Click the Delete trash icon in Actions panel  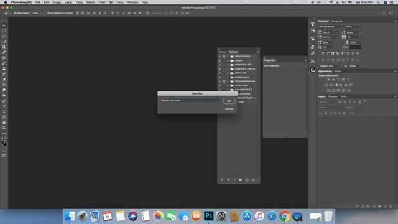[253, 180]
